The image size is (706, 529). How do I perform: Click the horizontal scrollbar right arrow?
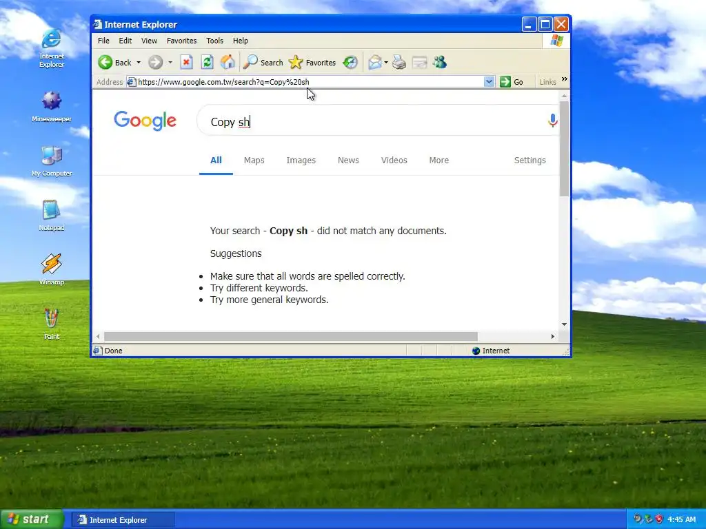pyautogui.click(x=553, y=336)
